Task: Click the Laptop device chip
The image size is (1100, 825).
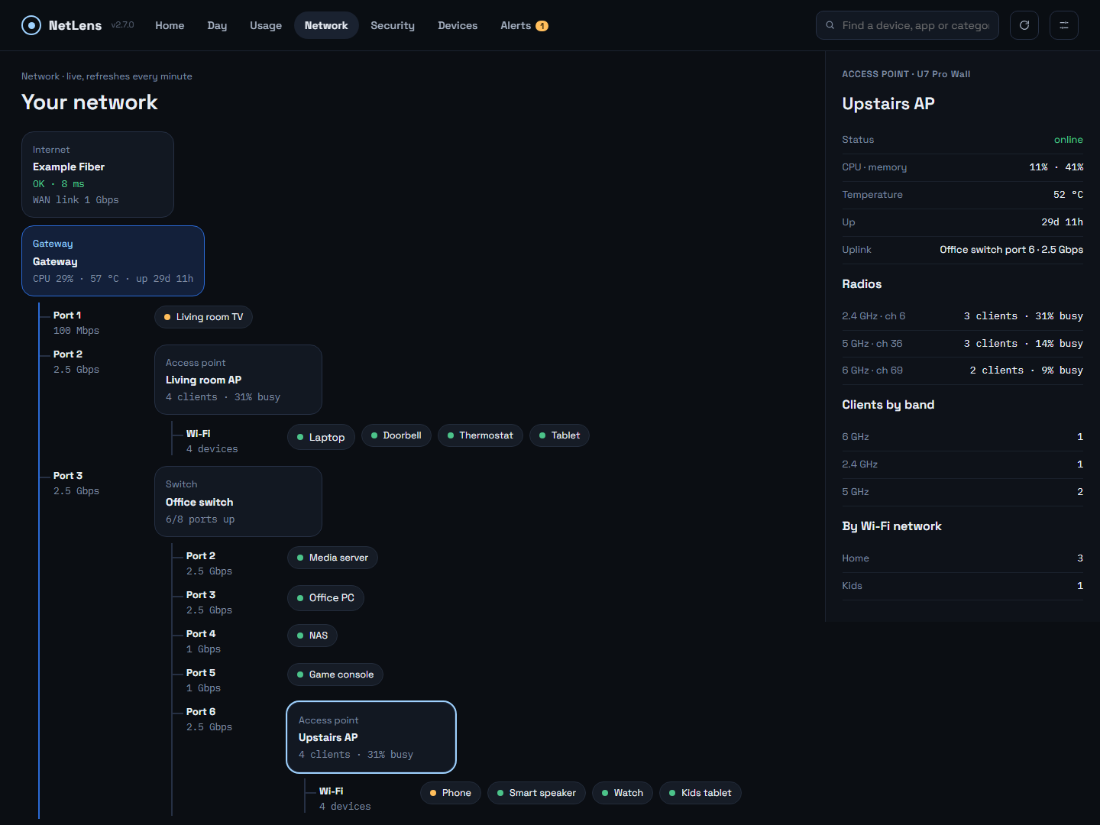Action: 321,437
